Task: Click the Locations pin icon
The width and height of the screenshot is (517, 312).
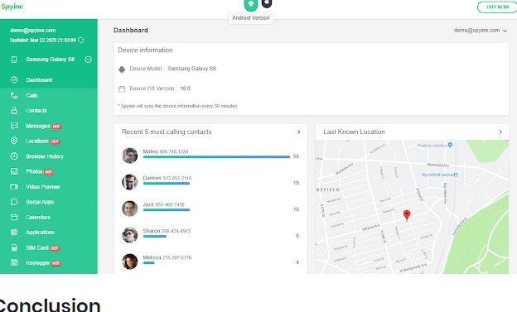Action: pyautogui.click(x=14, y=141)
